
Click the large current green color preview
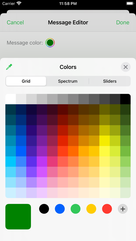pos(18,217)
